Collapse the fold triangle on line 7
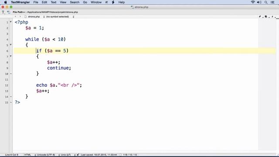Image resolution: width=279 pixels, height=157 pixels. tap(10, 56)
